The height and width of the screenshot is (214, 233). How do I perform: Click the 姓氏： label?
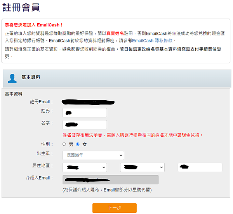47,111
